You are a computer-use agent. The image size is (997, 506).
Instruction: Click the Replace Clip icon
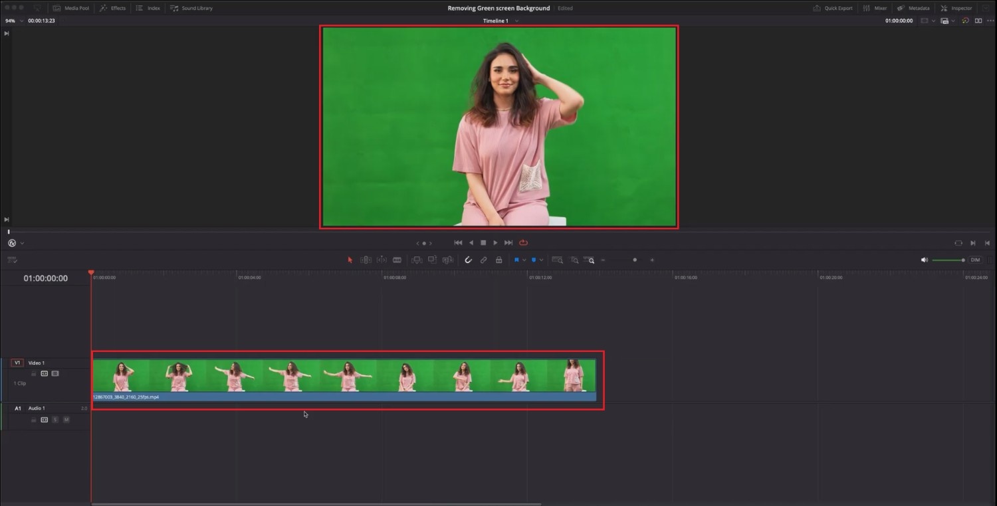tap(447, 260)
